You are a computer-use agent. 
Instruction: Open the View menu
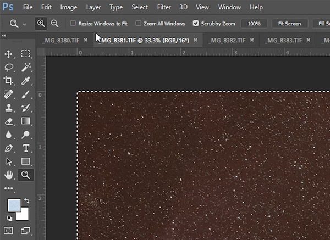[x=202, y=7]
